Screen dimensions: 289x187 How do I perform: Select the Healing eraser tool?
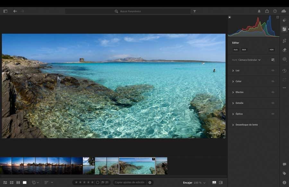(284, 50)
